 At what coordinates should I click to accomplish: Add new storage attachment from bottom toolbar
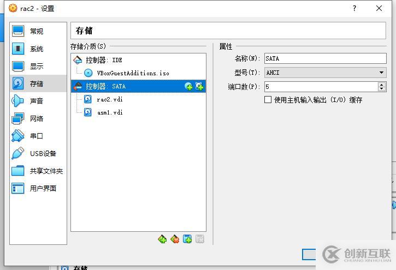click(187, 239)
